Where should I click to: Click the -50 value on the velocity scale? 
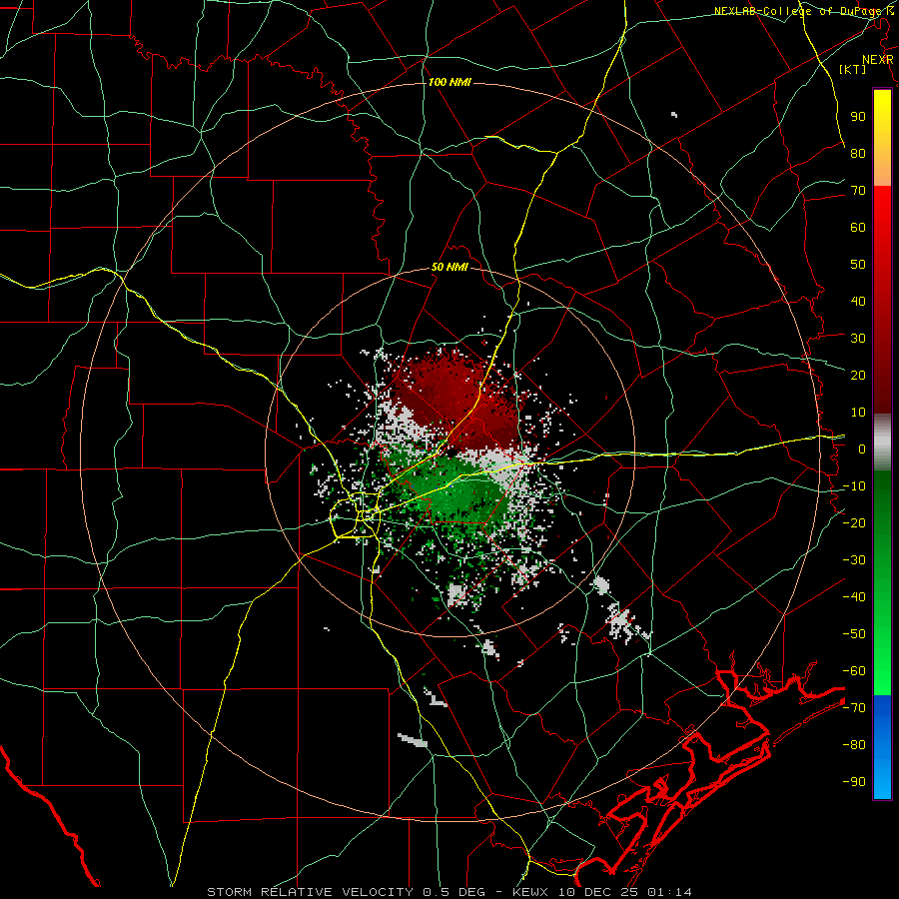click(x=854, y=634)
